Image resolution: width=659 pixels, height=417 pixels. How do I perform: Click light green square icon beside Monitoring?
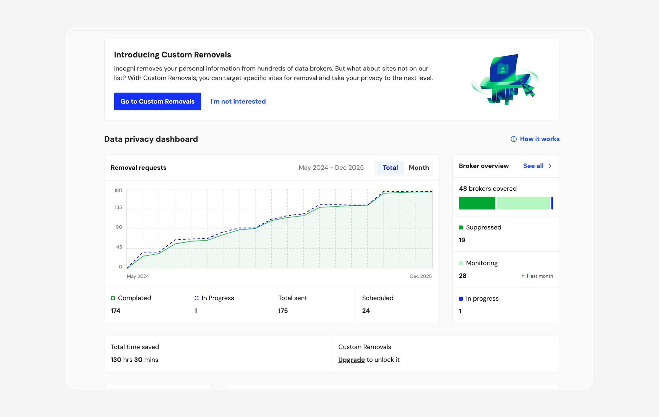pyautogui.click(x=461, y=263)
